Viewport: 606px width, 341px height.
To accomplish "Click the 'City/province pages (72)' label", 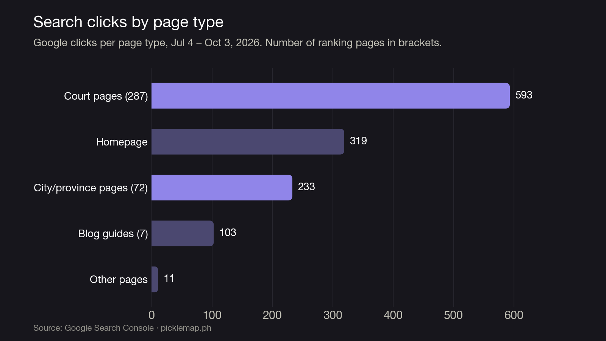I will pos(91,188).
